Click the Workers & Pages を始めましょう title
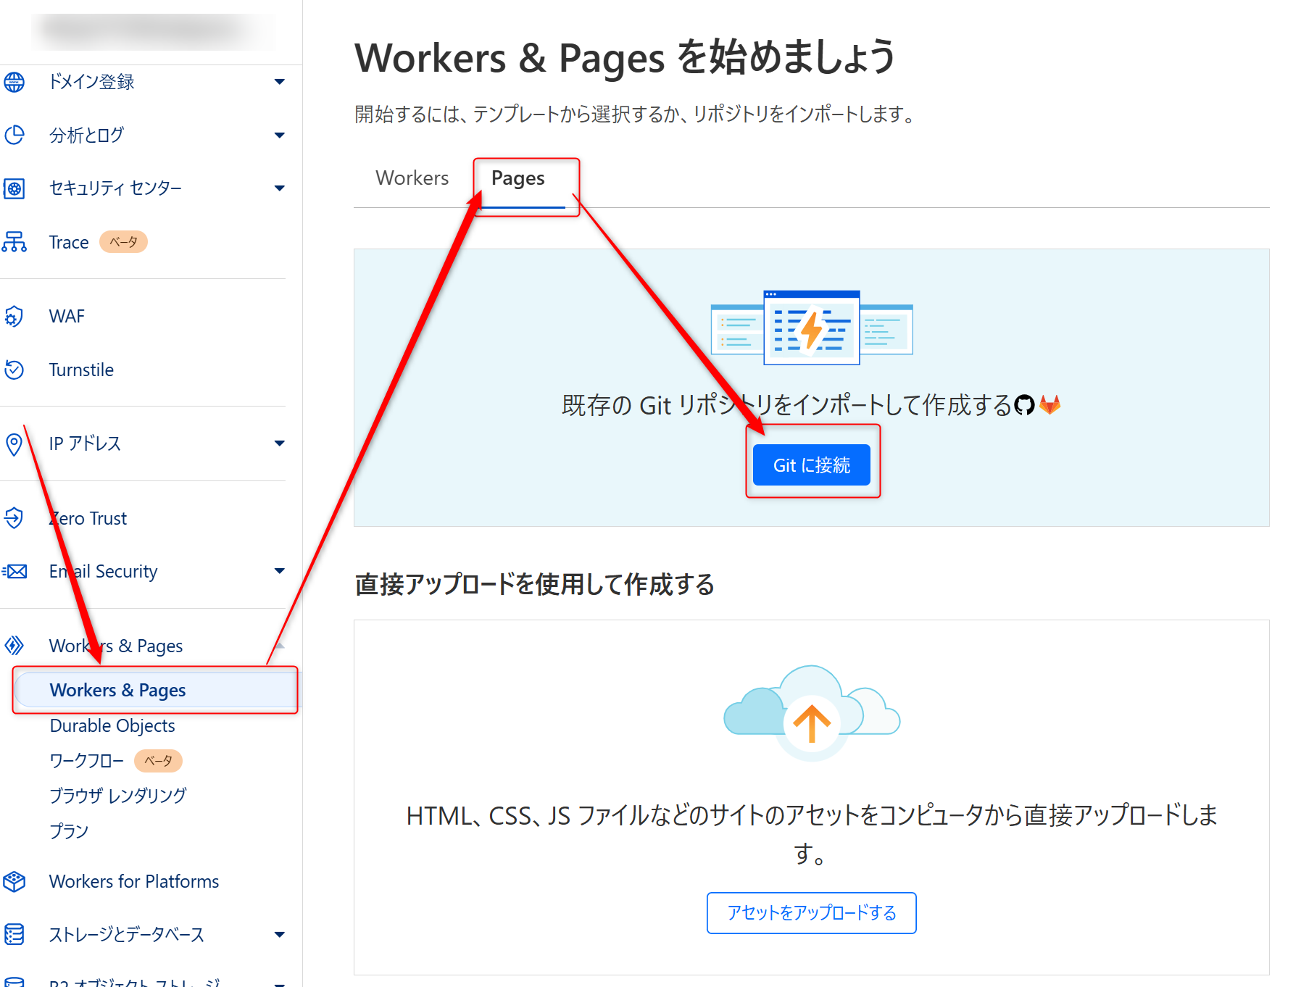 [x=625, y=57]
